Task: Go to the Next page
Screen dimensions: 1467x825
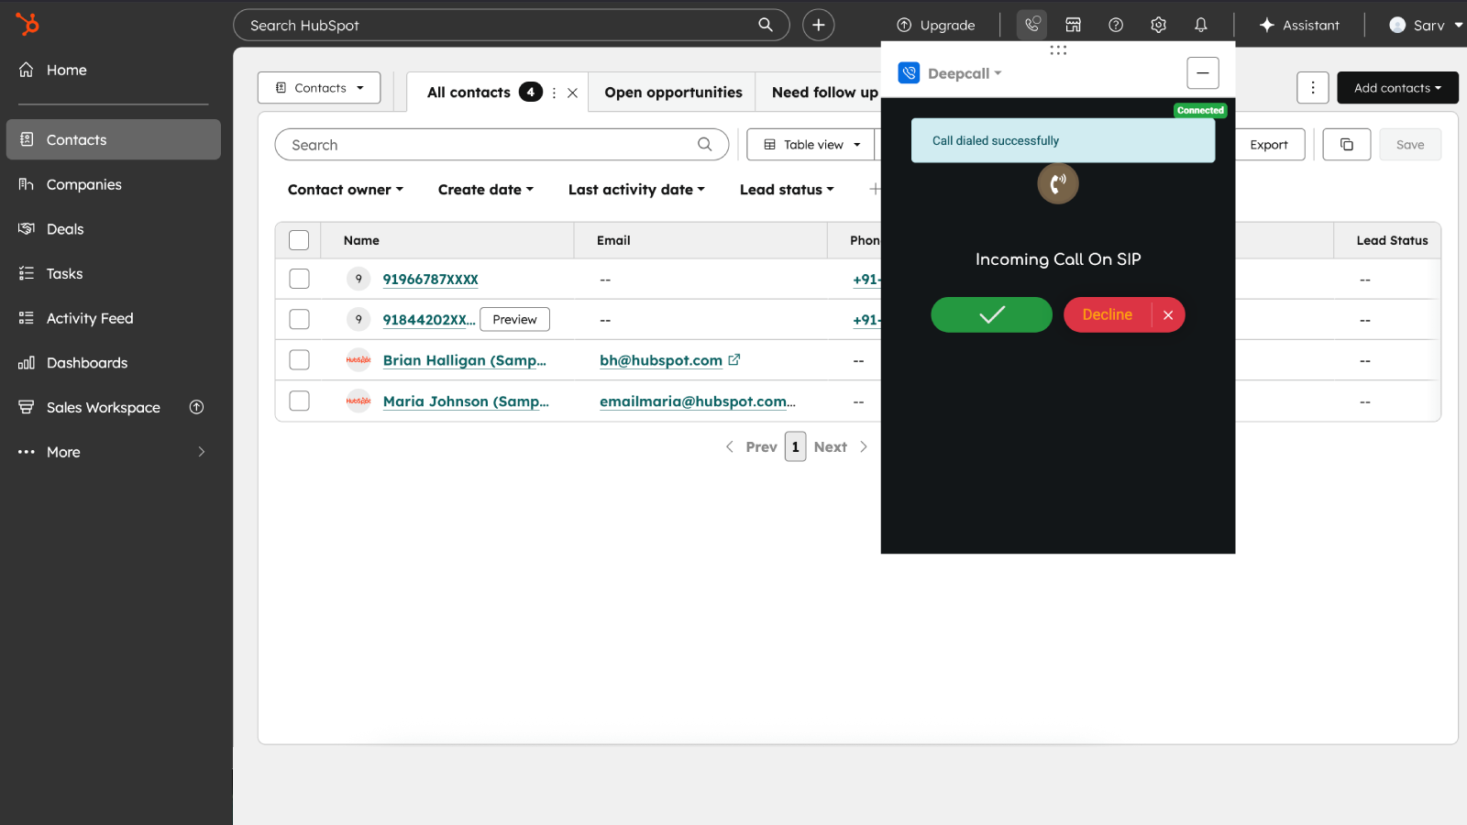Action: point(841,447)
